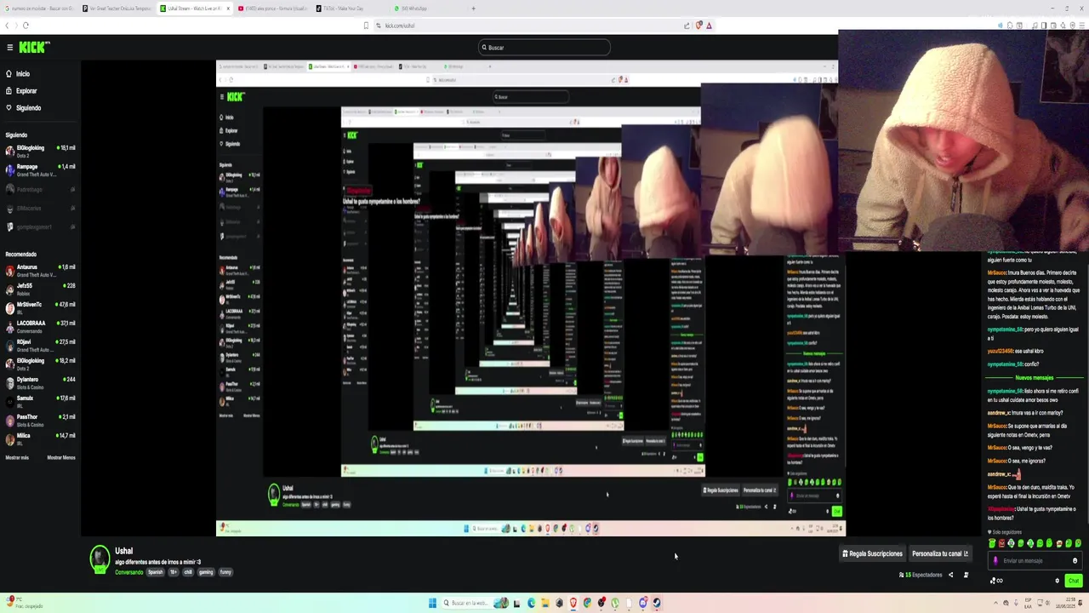The width and height of the screenshot is (1089, 613).
Task: Switch to the WhatsApp browser tab
Action: pos(425,9)
